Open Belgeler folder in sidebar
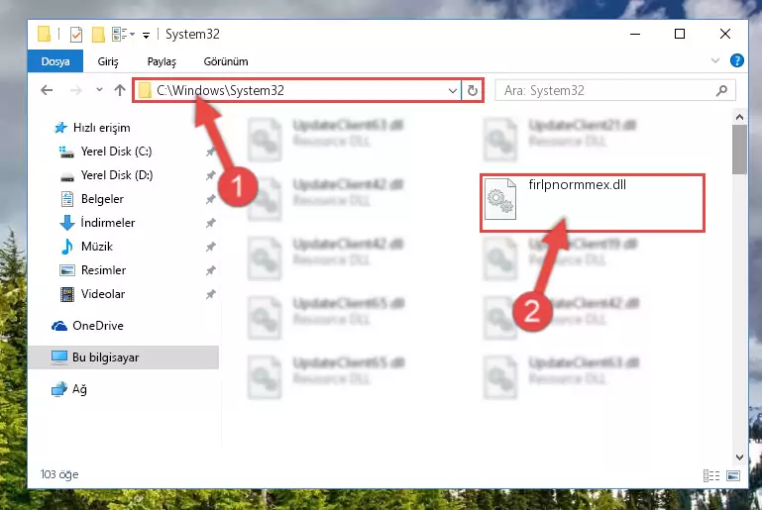 102,199
